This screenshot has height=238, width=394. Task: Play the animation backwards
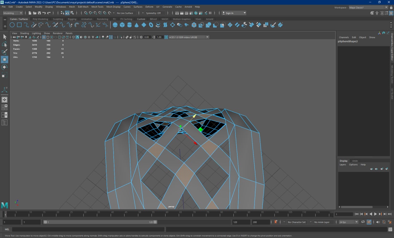coord(371,214)
